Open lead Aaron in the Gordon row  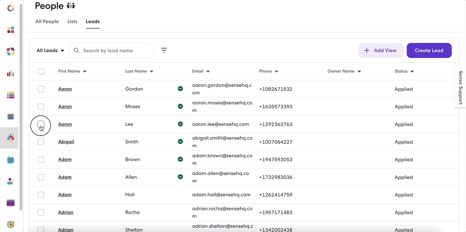65,89
